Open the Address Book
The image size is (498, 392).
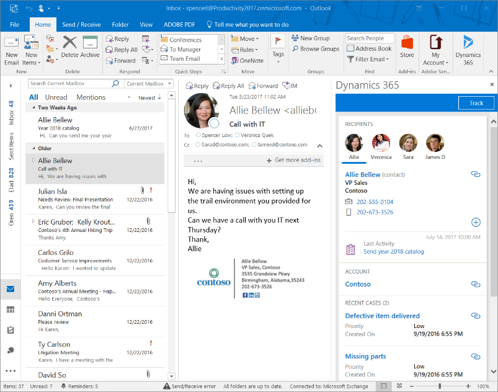pos(369,48)
